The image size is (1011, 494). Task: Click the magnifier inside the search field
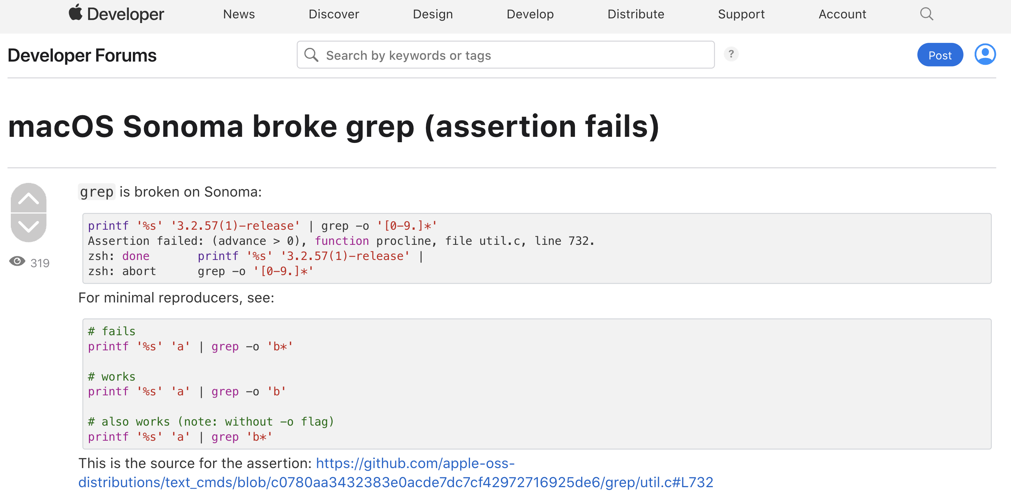(311, 54)
